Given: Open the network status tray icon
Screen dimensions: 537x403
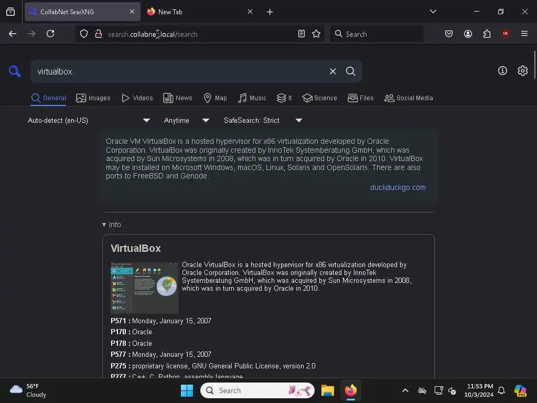Looking at the screenshot, I should click(438, 390).
